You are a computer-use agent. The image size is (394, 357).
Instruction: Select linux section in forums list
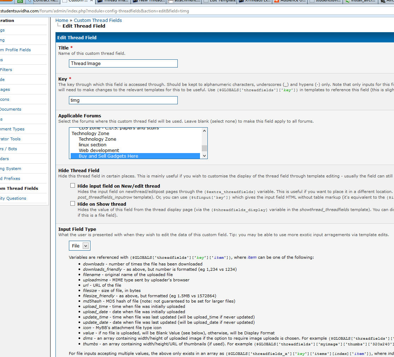pyautogui.click(x=92, y=145)
